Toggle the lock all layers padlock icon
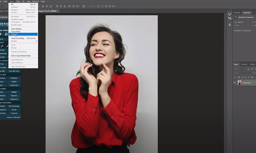The image size is (256, 153). click(x=252, y=77)
